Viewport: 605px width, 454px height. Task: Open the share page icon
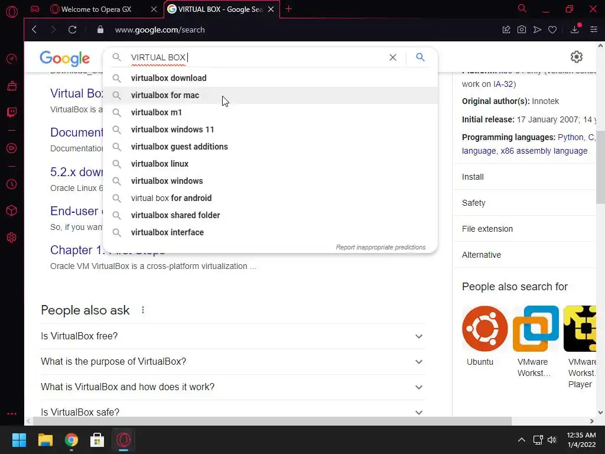pyautogui.click(x=506, y=30)
